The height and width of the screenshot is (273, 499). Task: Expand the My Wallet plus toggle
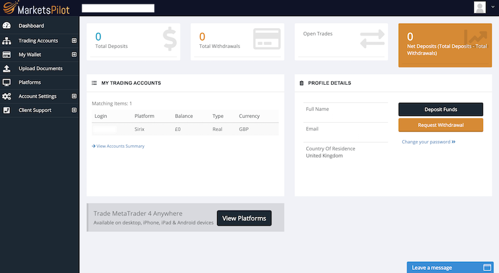pos(74,54)
